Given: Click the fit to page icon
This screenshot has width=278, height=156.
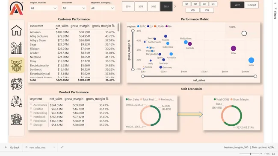Looking at the screenshot, I should 273,154.
